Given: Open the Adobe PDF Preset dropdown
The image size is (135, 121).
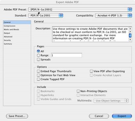Looking at the screenshot, I should click(80, 10).
